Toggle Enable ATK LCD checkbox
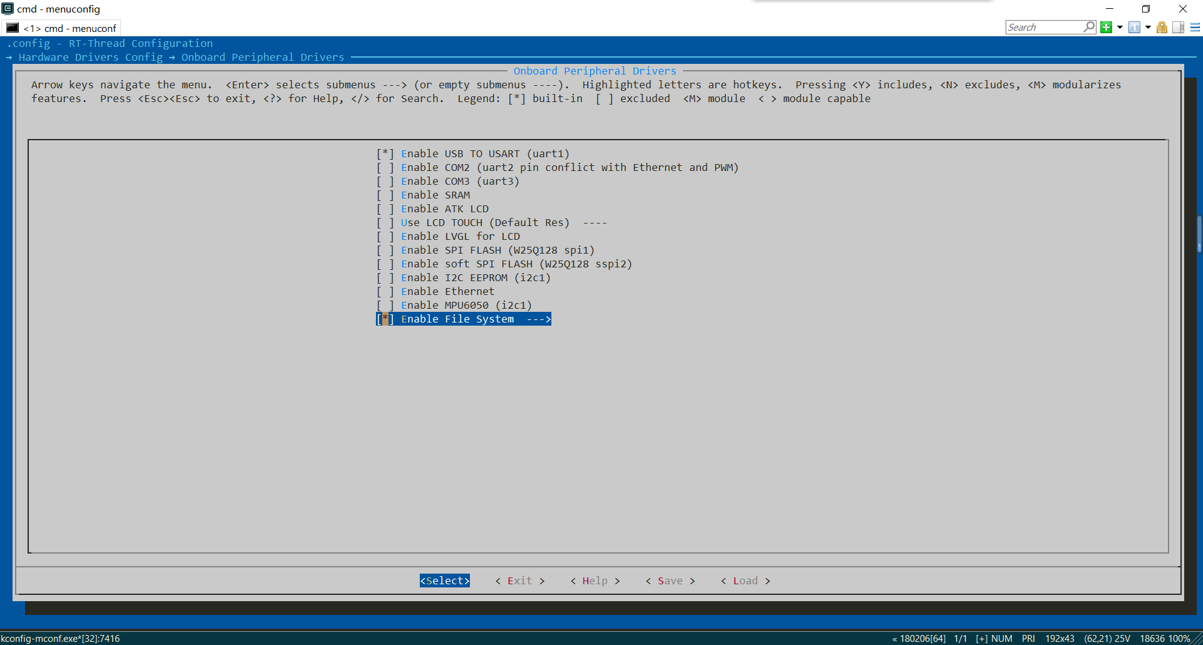 pyautogui.click(x=385, y=209)
